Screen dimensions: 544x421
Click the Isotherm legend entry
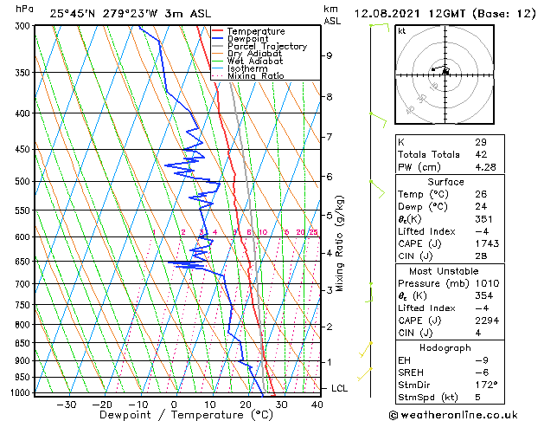pos(240,68)
